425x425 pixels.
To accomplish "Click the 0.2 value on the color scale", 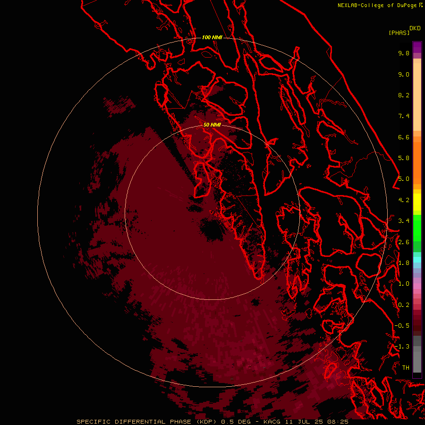I will pyautogui.click(x=404, y=305).
